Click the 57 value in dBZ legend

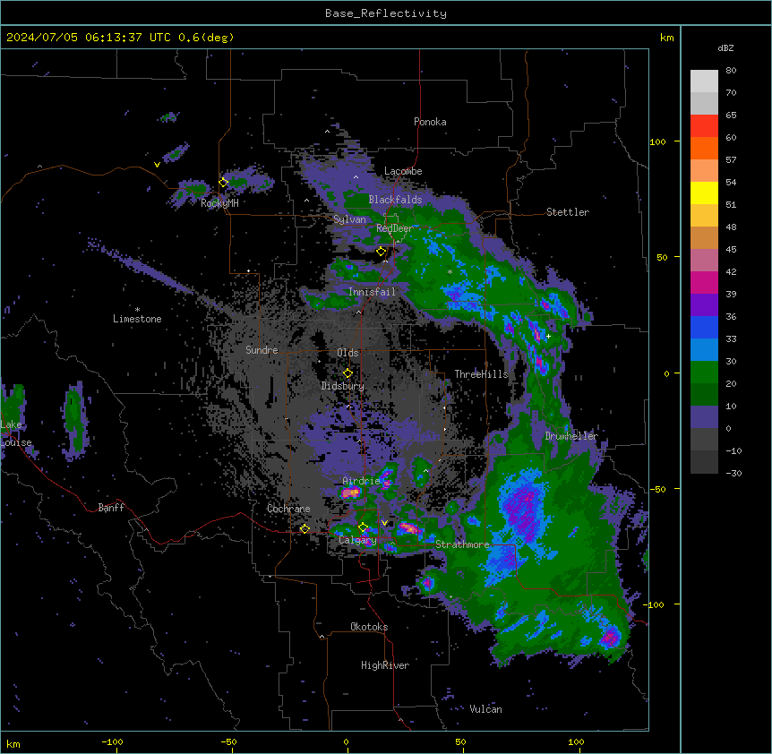click(731, 160)
